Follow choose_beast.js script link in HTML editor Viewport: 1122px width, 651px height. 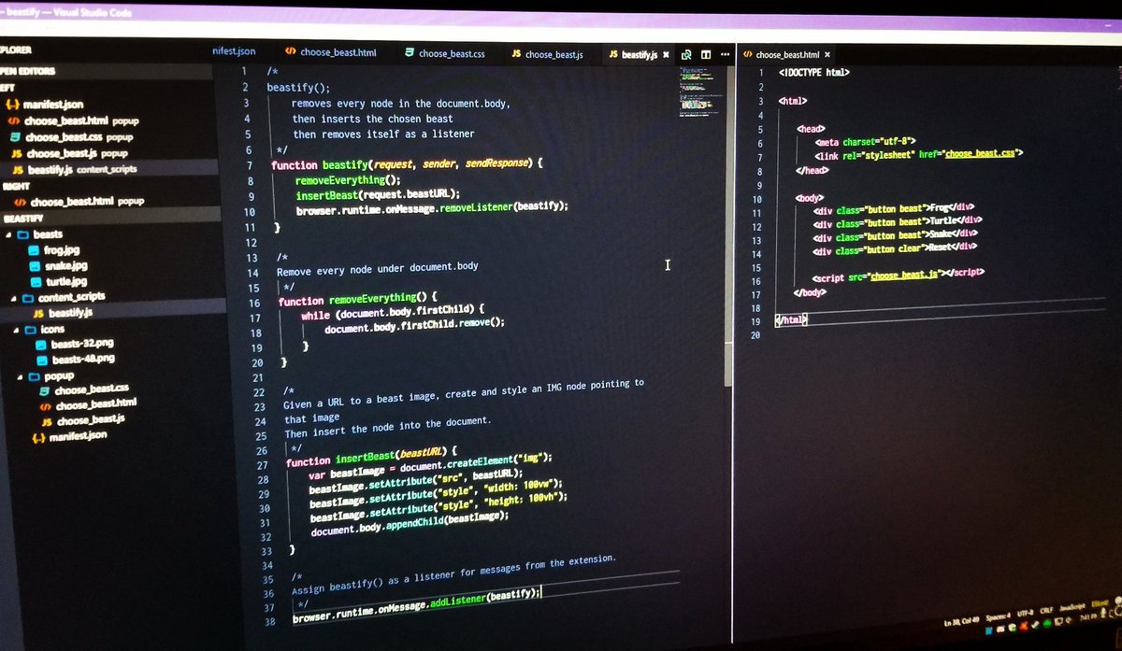pos(905,276)
